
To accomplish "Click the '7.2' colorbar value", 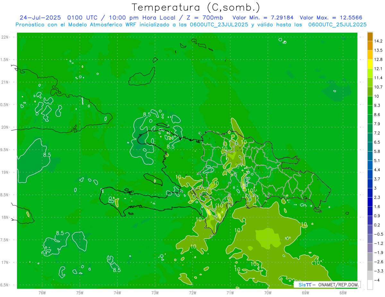I will 378,133.
